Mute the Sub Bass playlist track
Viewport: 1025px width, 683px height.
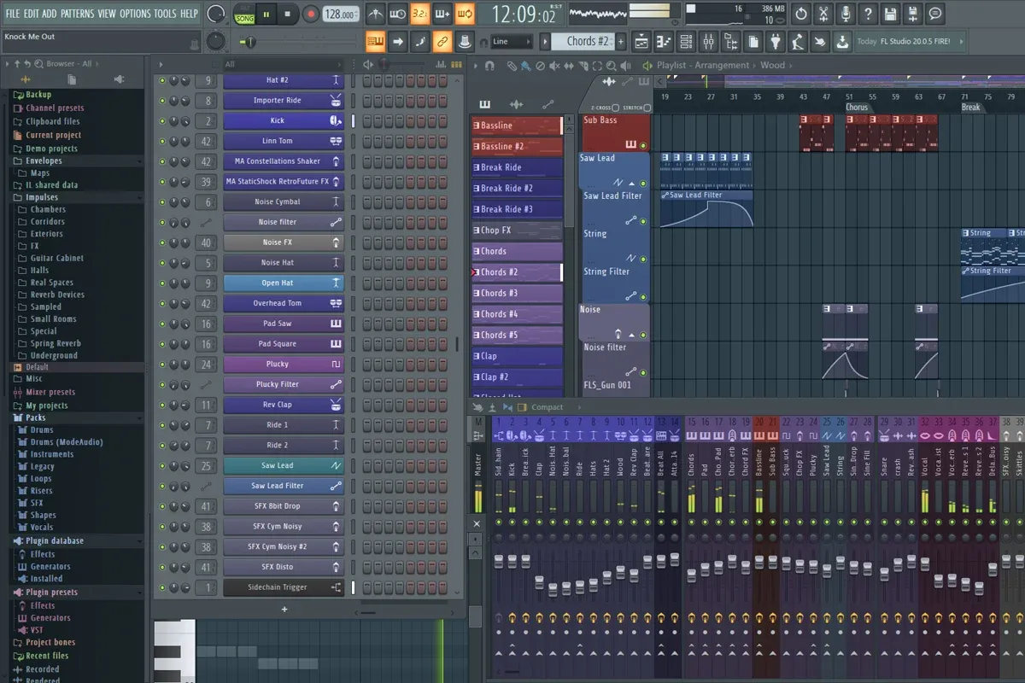click(x=643, y=145)
